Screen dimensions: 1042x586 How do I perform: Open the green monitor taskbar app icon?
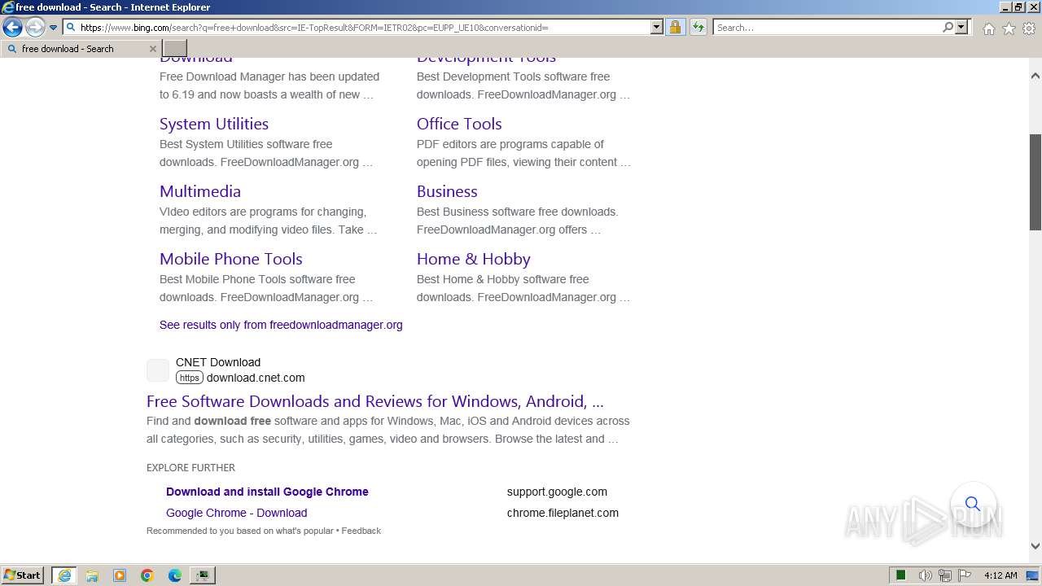pos(203,575)
